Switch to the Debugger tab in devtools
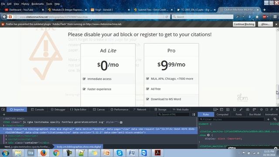The image size is (279, 157). pyautogui.click(x=58, y=109)
